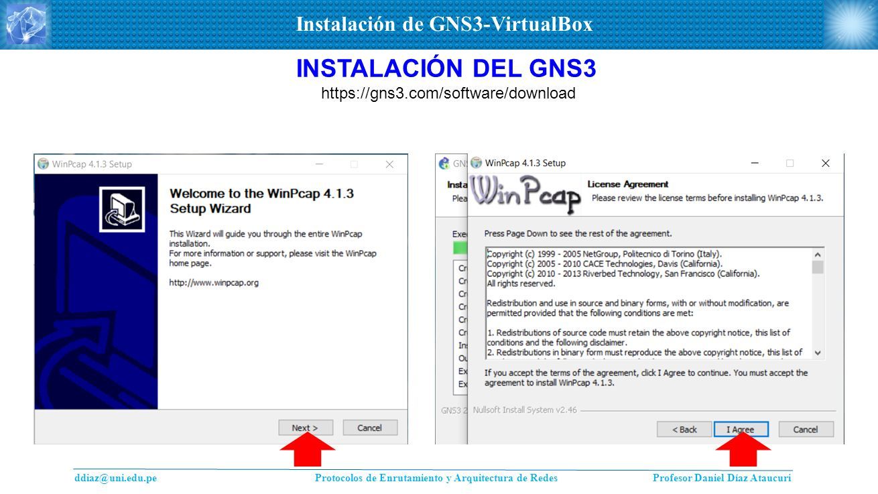Viewport: 878px width, 494px height.
Task: Click the 'Copyright (c) 2005 - 2010 CACE Technologies' line
Action: coord(605,264)
